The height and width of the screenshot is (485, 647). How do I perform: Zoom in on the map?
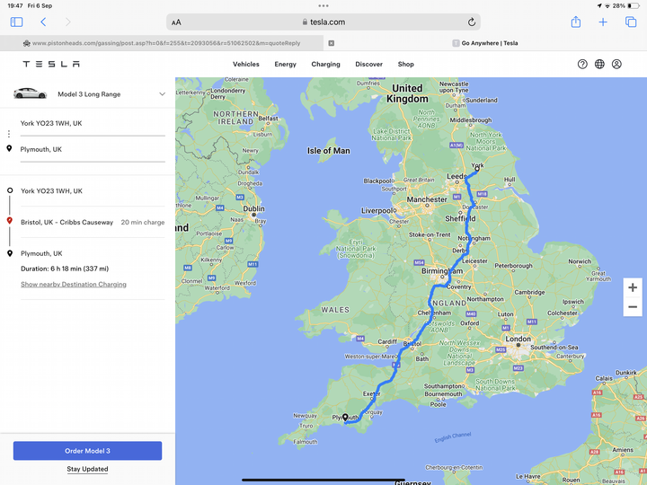pyautogui.click(x=633, y=287)
